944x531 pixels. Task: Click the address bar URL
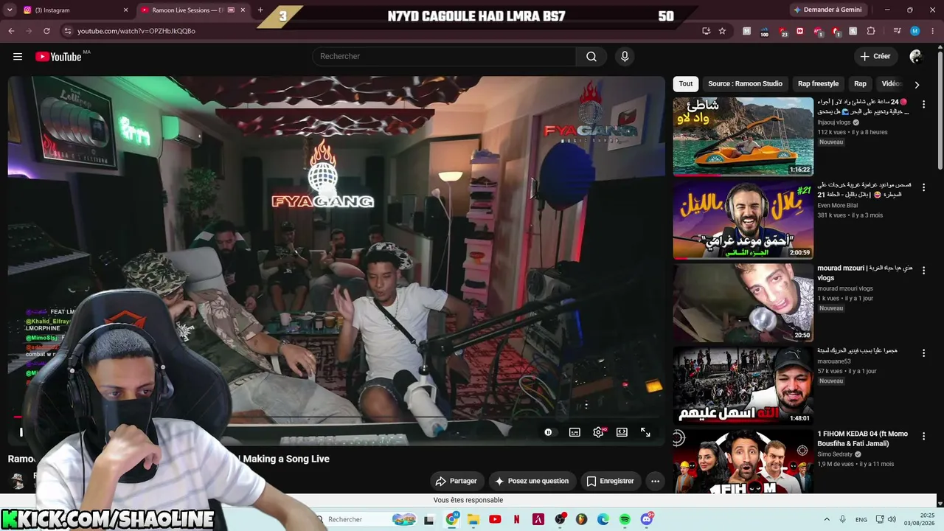coord(136,31)
